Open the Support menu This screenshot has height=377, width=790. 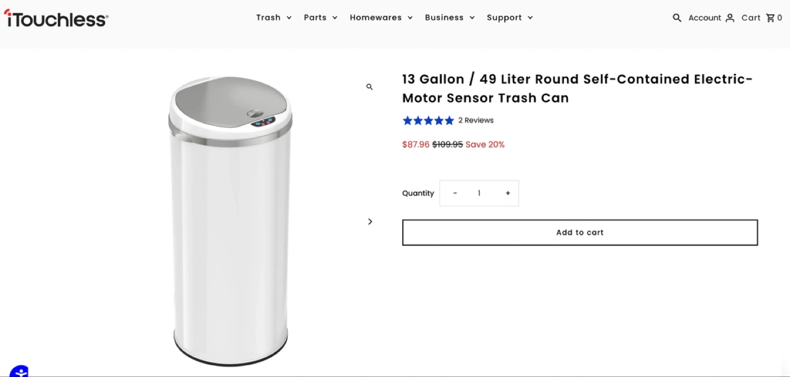tap(510, 18)
